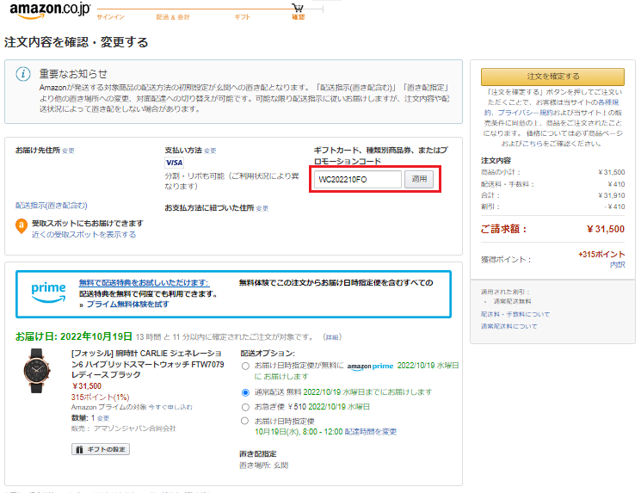The image size is (641, 493).
Task: Click the ギフトの設定 button
Action: pos(101,449)
